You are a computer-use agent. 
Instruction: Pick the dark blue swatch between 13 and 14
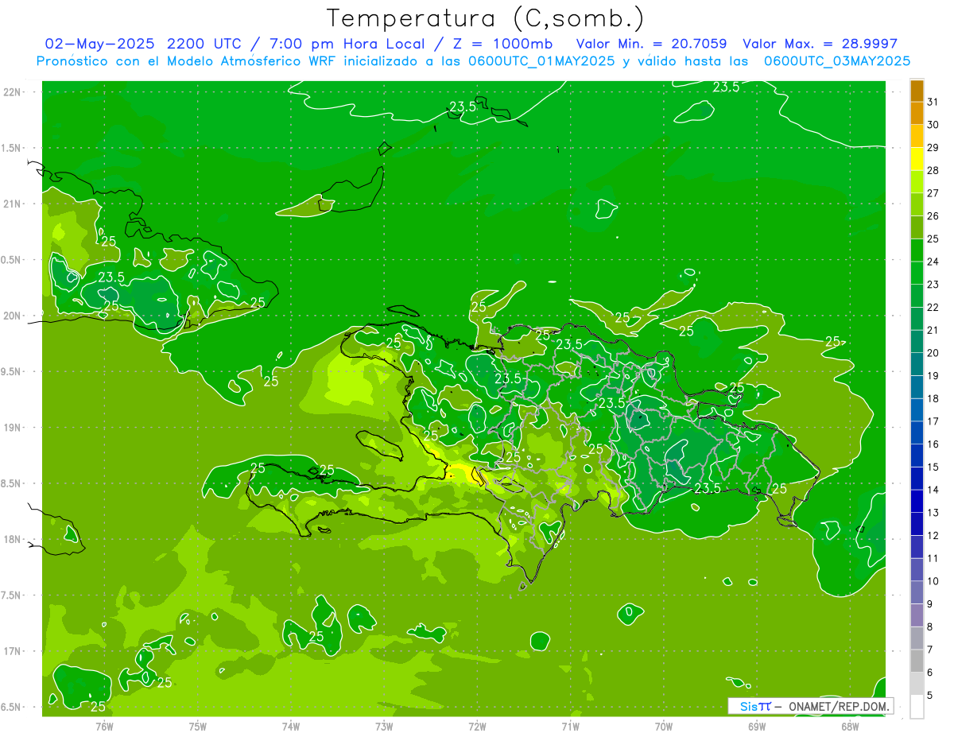point(917,501)
